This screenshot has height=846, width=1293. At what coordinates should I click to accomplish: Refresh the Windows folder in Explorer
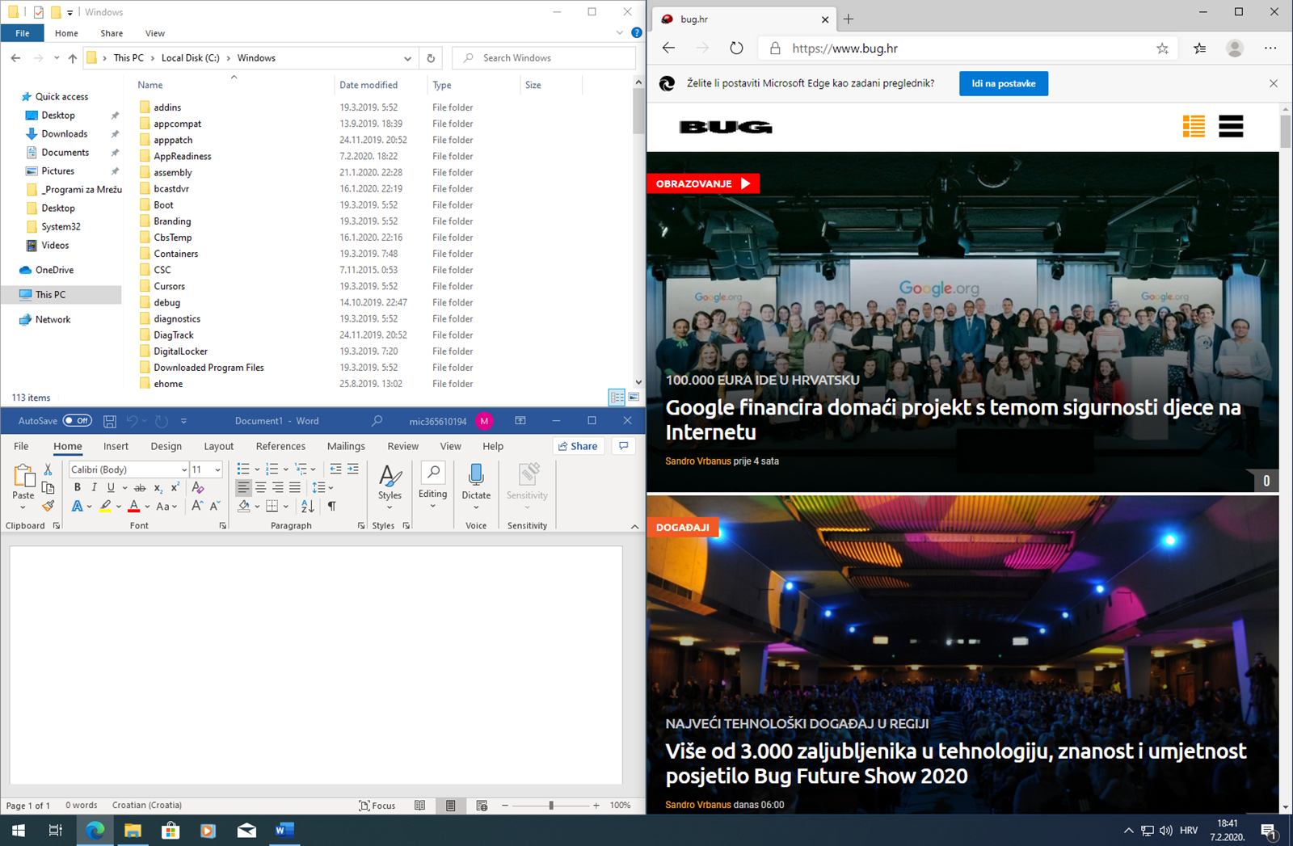[x=431, y=58]
